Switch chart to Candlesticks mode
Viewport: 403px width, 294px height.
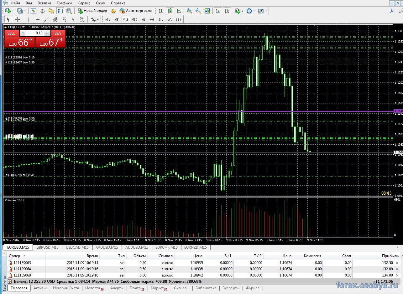coord(170,11)
